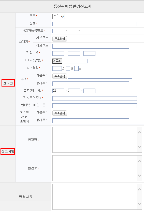Click the 전자우편주소 label
Viewport: 144px width, 211px height.
click(x=32, y=98)
